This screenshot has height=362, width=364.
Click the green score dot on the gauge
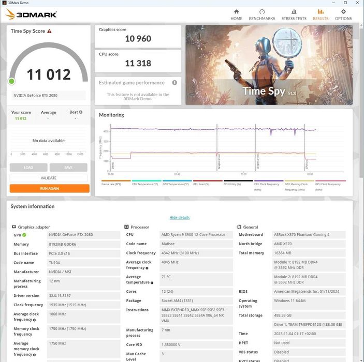coord(11,81)
